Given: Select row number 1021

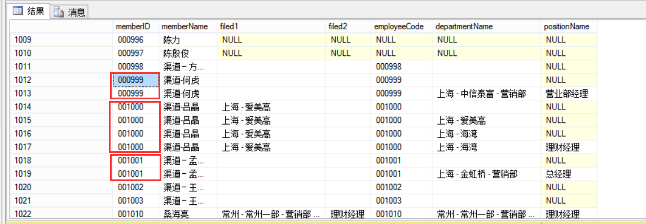Looking at the screenshot, I should 61,200.
